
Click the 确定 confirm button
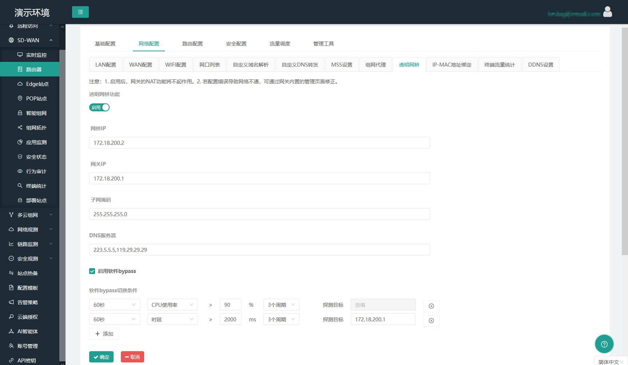point(101,357)
